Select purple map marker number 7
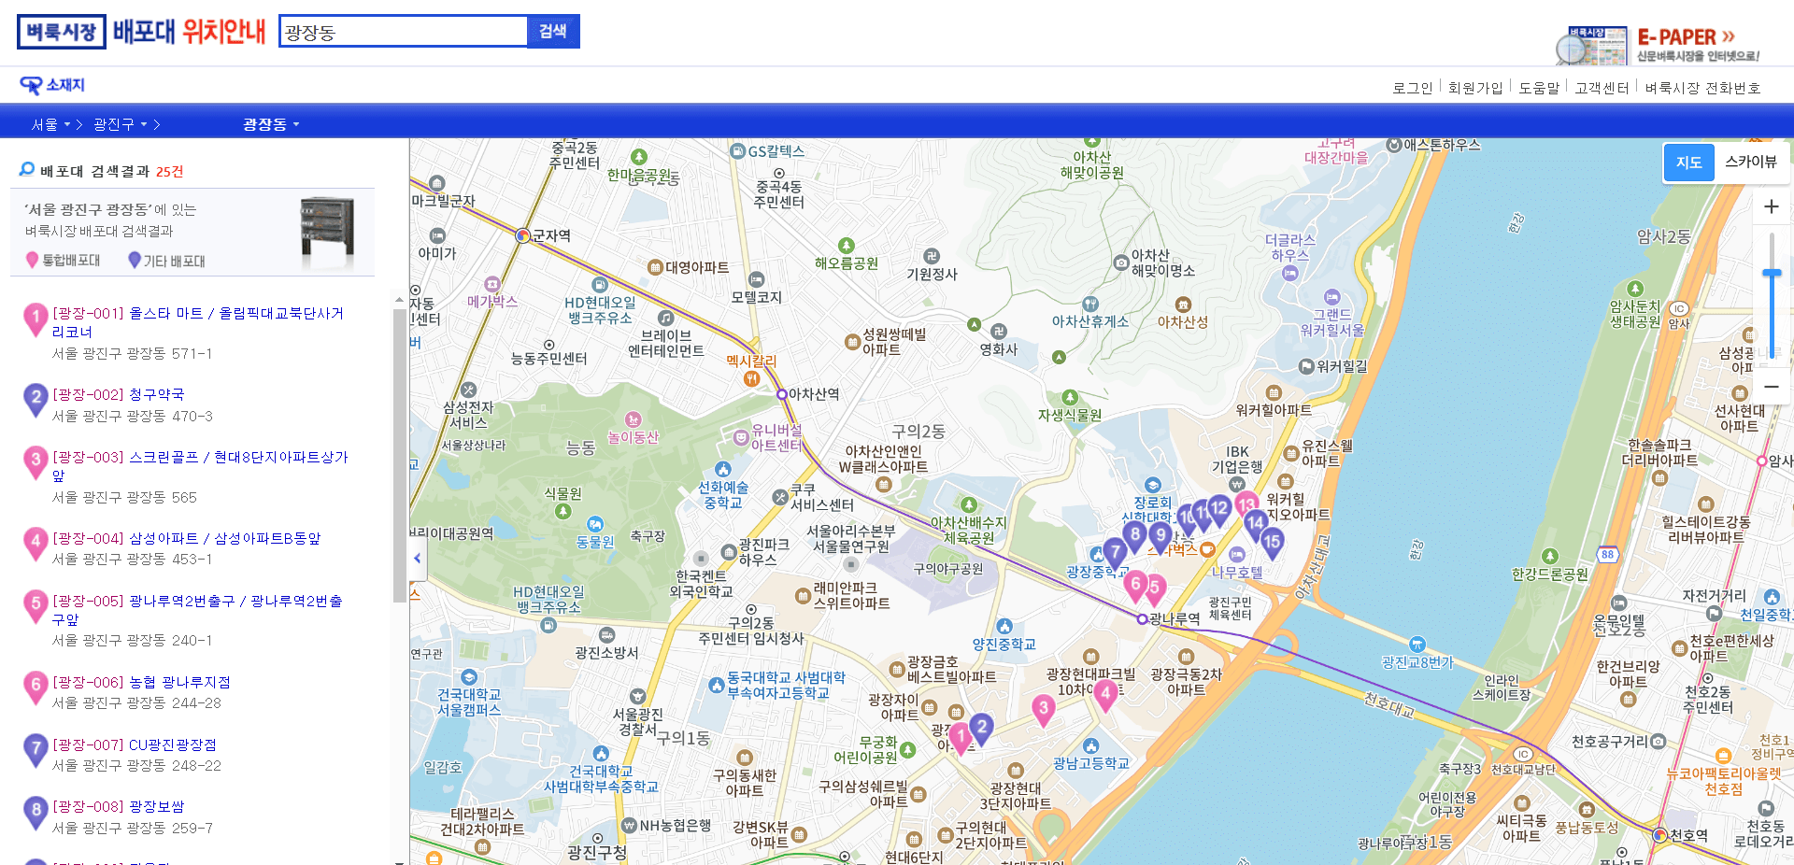The width and height of the screenshot is (1794, 865). (x=1115, y=552)
